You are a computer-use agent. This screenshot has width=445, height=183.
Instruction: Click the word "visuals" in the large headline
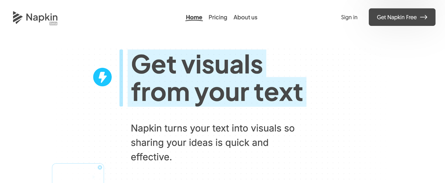(222, 64)
